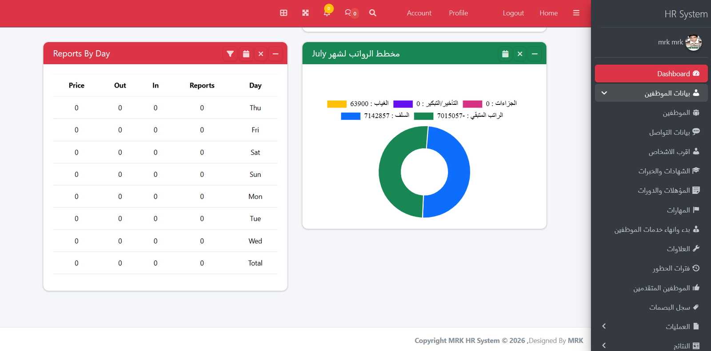This screenshot has height=351, width=711.
Task: Open the messages chat icon
Action: (348, 13)
